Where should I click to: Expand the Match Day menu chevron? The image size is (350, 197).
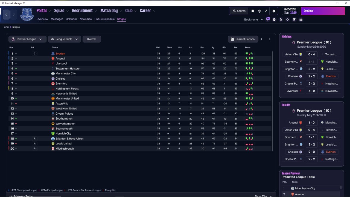tap(120, 11)
